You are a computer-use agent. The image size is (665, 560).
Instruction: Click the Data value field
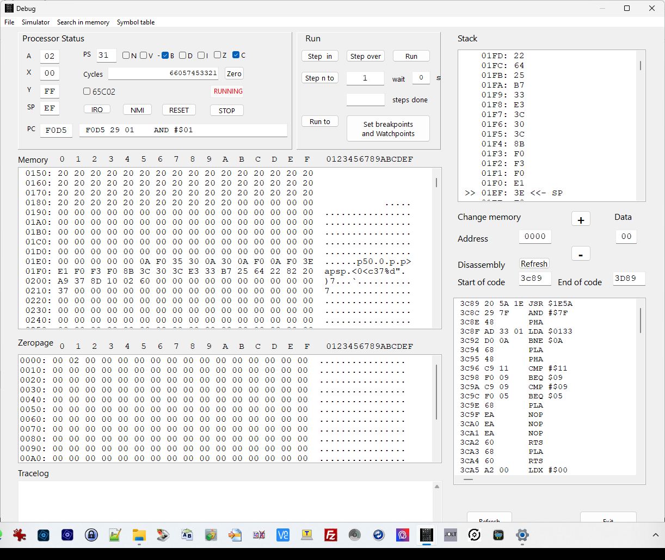point(626,236)
